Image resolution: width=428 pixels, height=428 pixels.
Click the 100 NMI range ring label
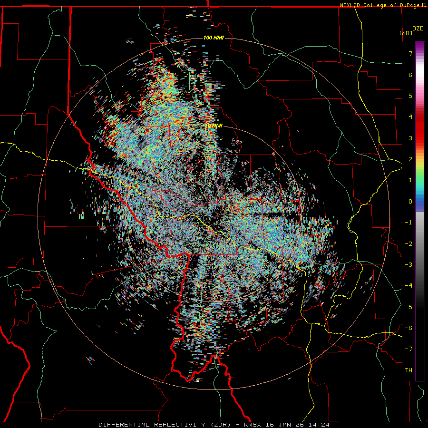214,38
